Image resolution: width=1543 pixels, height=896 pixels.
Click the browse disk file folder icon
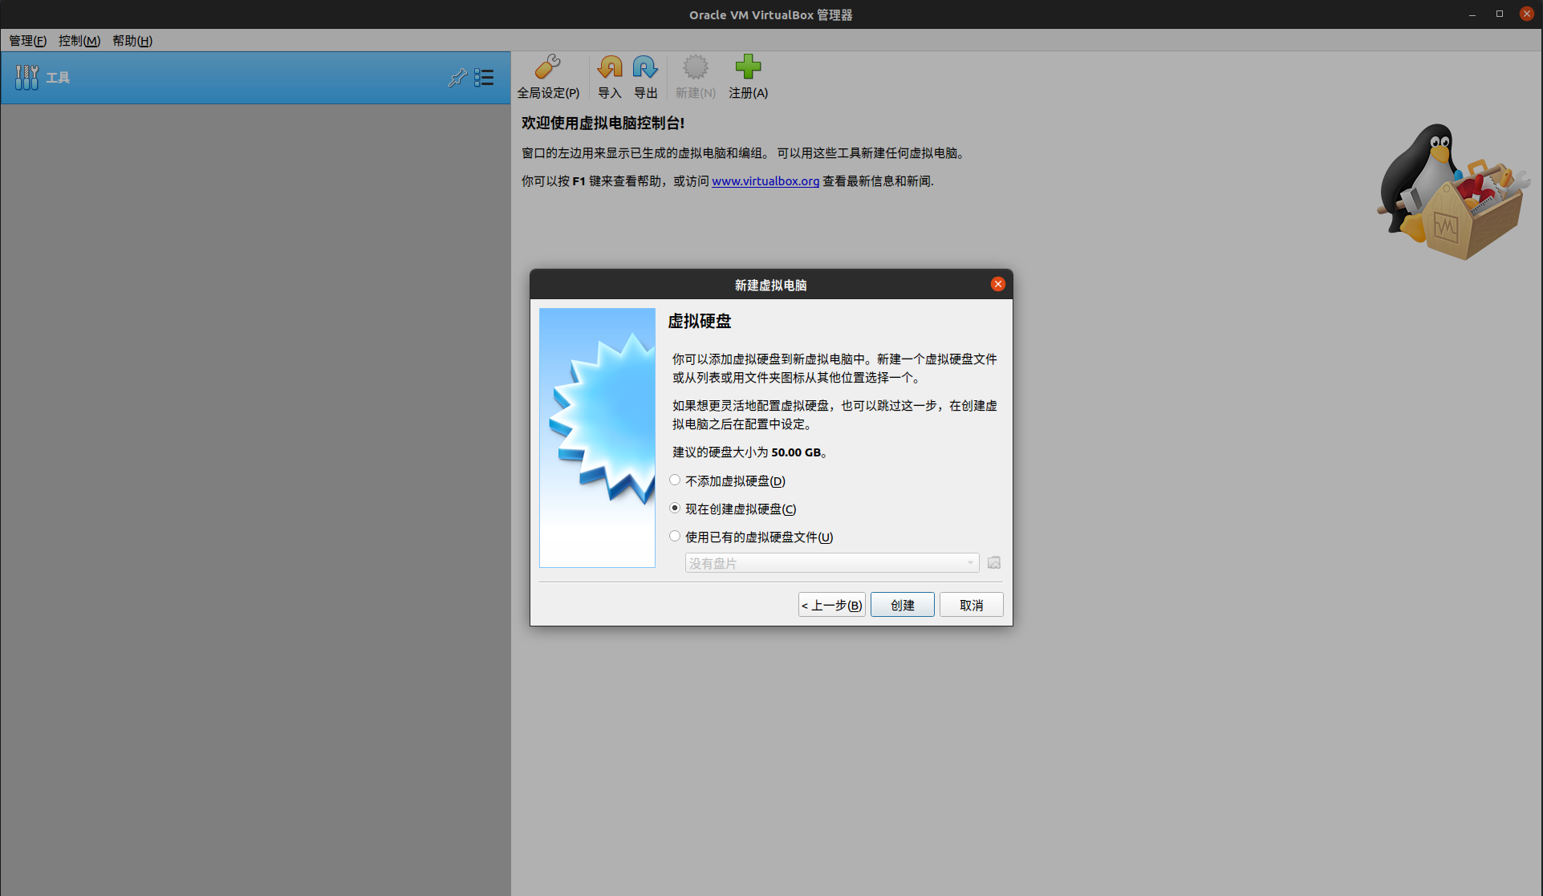click(994, 562)
